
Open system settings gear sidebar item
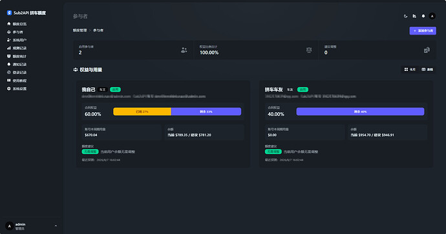tap(17, 89)
